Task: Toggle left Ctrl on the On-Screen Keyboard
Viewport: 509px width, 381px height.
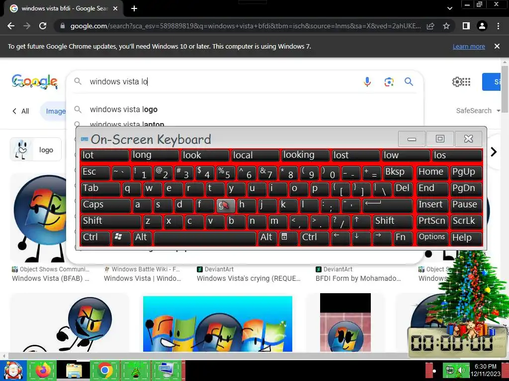Action: [x=95, y=238]
